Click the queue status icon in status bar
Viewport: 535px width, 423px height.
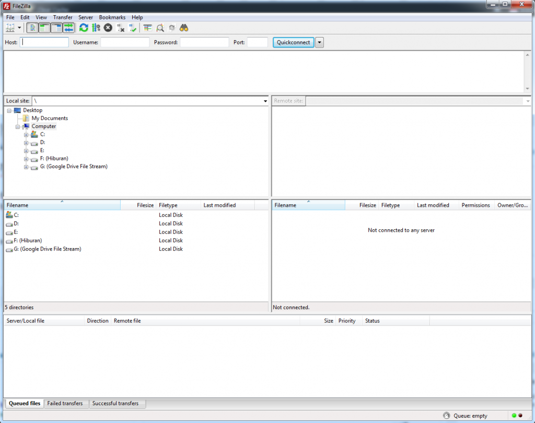click(x=446, y=416)
